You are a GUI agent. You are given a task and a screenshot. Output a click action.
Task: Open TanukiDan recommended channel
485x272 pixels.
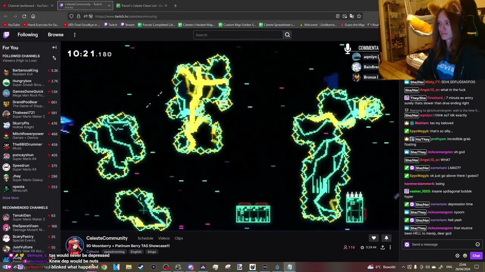(x=30, y=217)
